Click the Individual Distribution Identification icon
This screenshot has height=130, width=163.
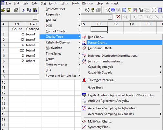[84, 55]
